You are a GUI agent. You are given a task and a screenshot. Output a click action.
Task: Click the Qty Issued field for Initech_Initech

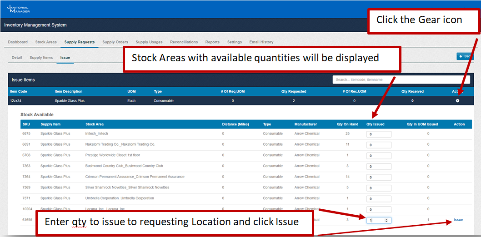click(378, 134)
